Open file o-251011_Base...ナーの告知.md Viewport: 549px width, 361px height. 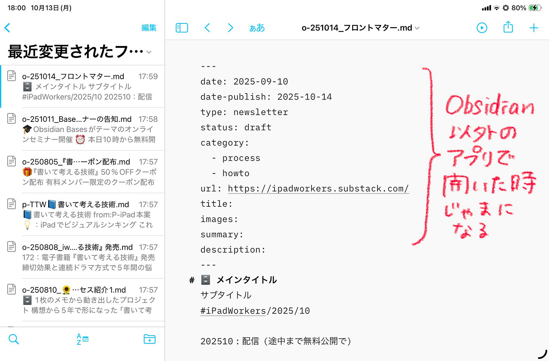point(83,129)
